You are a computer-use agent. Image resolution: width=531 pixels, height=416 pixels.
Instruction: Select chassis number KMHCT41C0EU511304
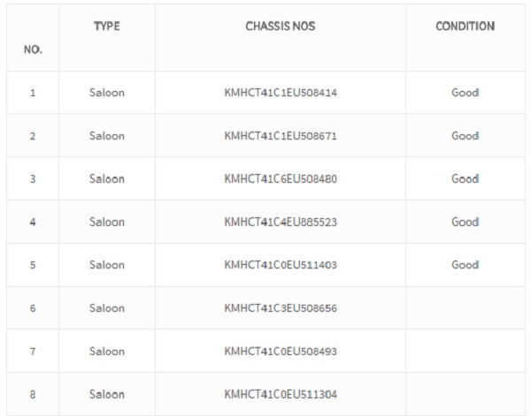pyautogui.click(x=281, y=395)
